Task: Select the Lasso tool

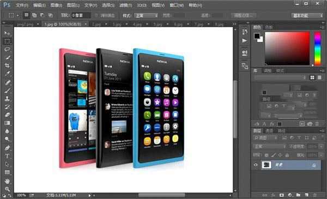Action: pyautogui.click(x=7, y=50)
